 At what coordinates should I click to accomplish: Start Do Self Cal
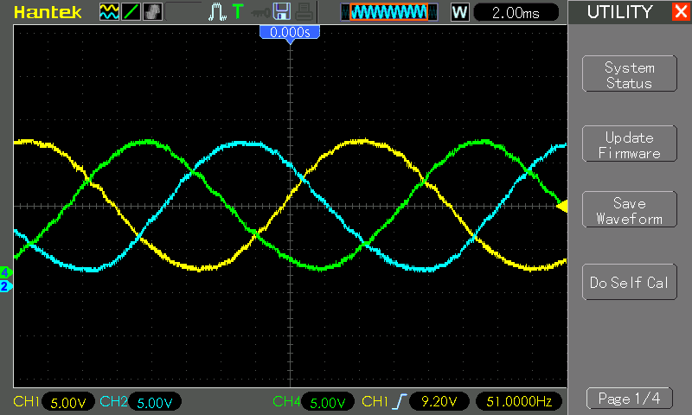pyautogui.click(x=630, y=282)
